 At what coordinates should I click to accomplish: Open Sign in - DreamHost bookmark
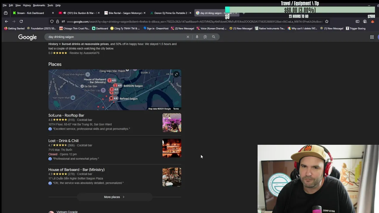pos(156,28)
